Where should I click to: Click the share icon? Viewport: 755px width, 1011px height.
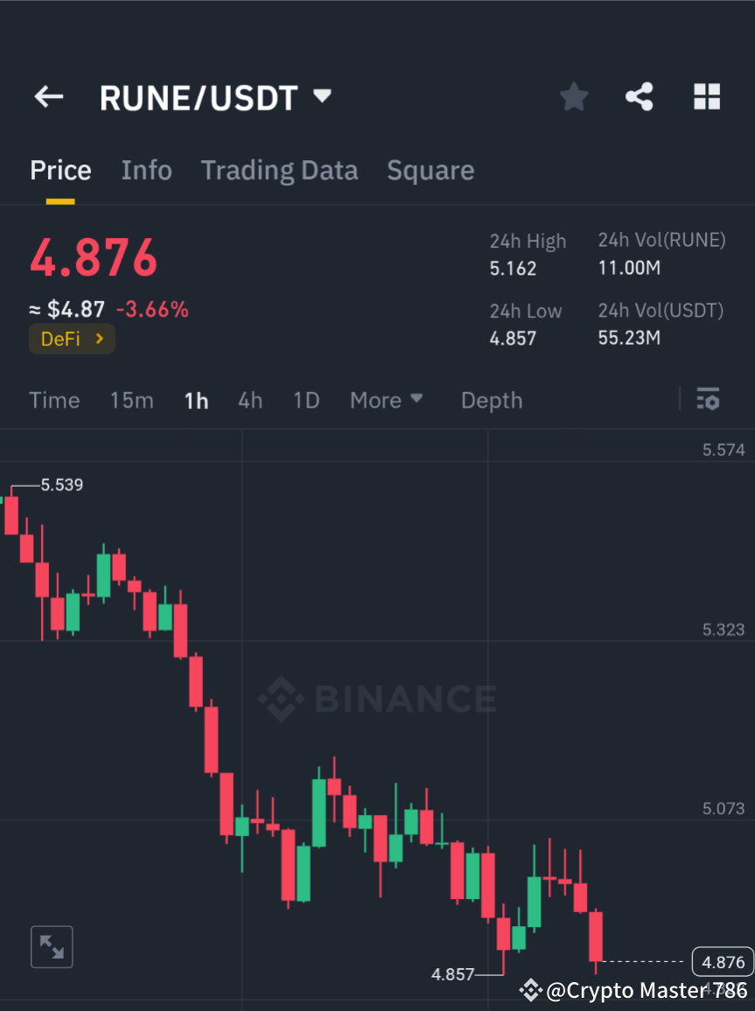(x=640, y=96)
